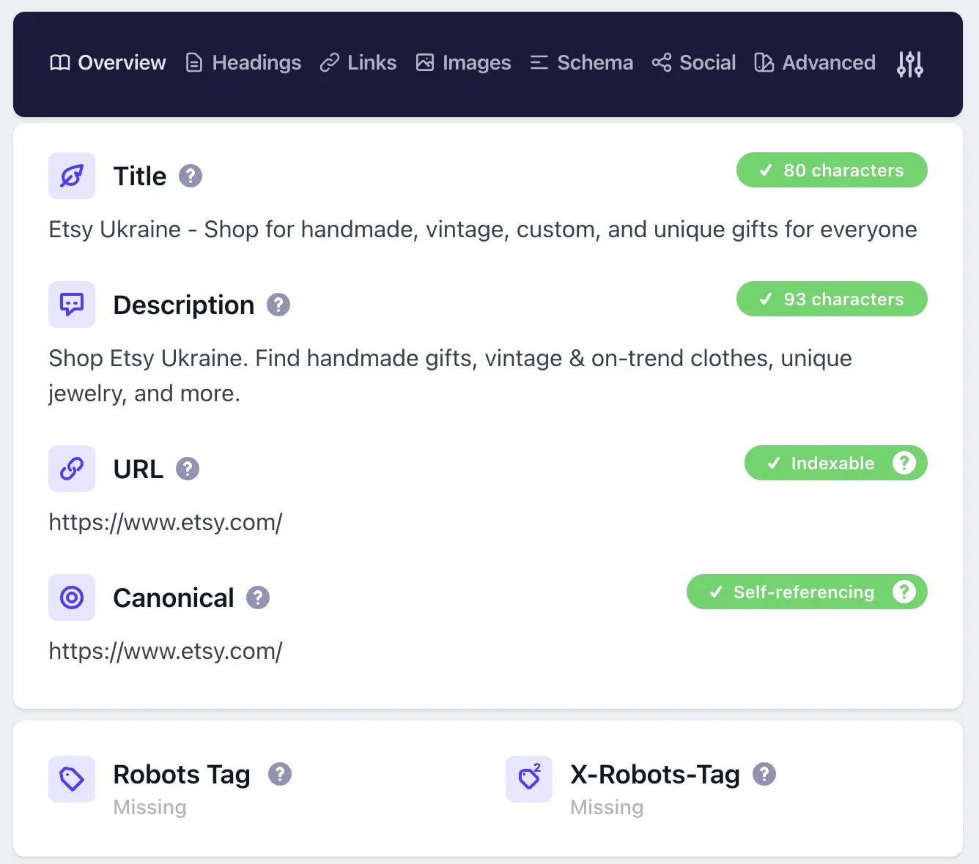Click the Title heading

(140, 176)
